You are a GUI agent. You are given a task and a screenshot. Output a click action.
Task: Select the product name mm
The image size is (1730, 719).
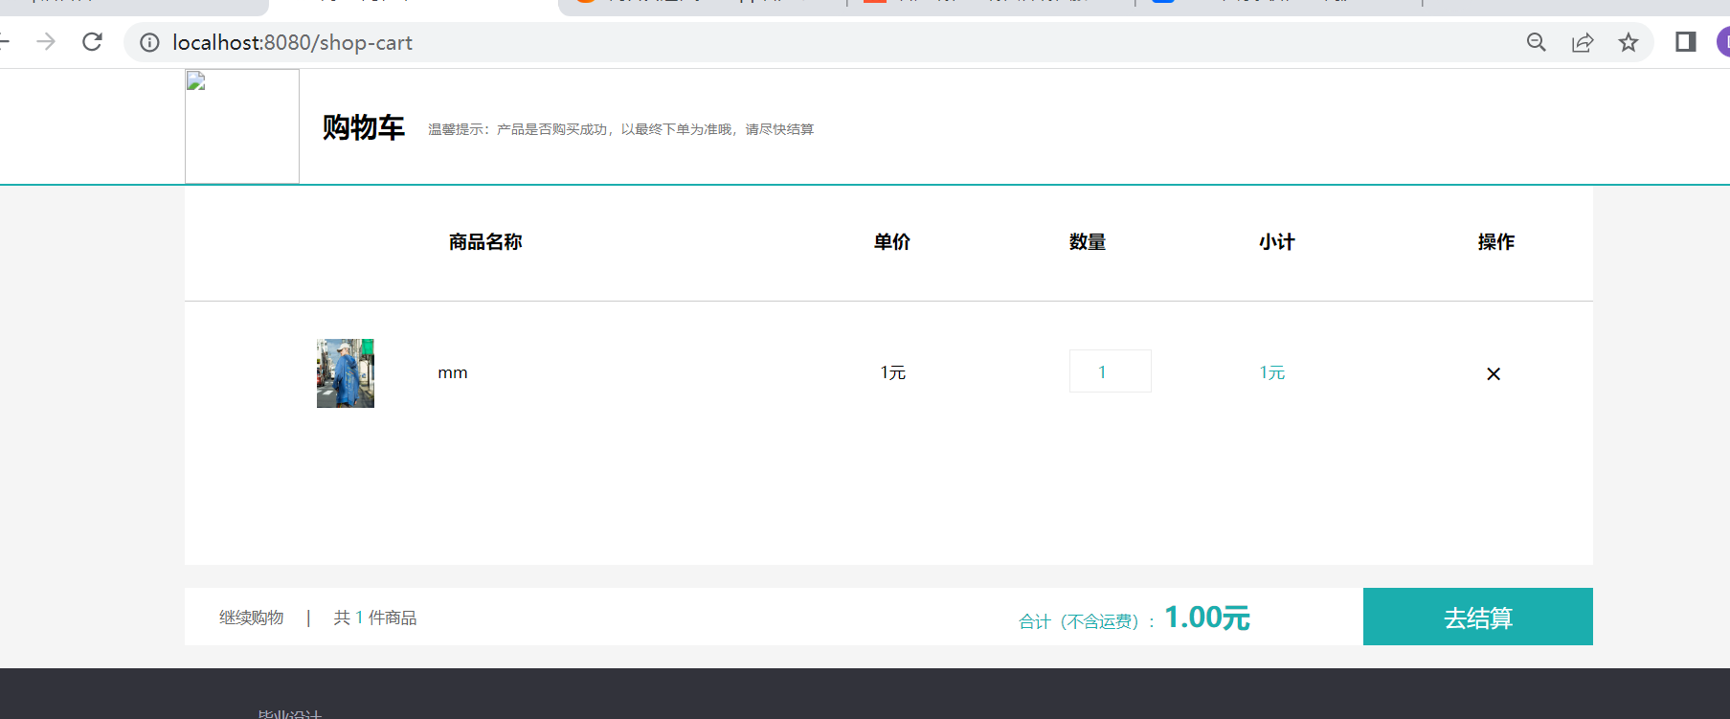point(453,373)
